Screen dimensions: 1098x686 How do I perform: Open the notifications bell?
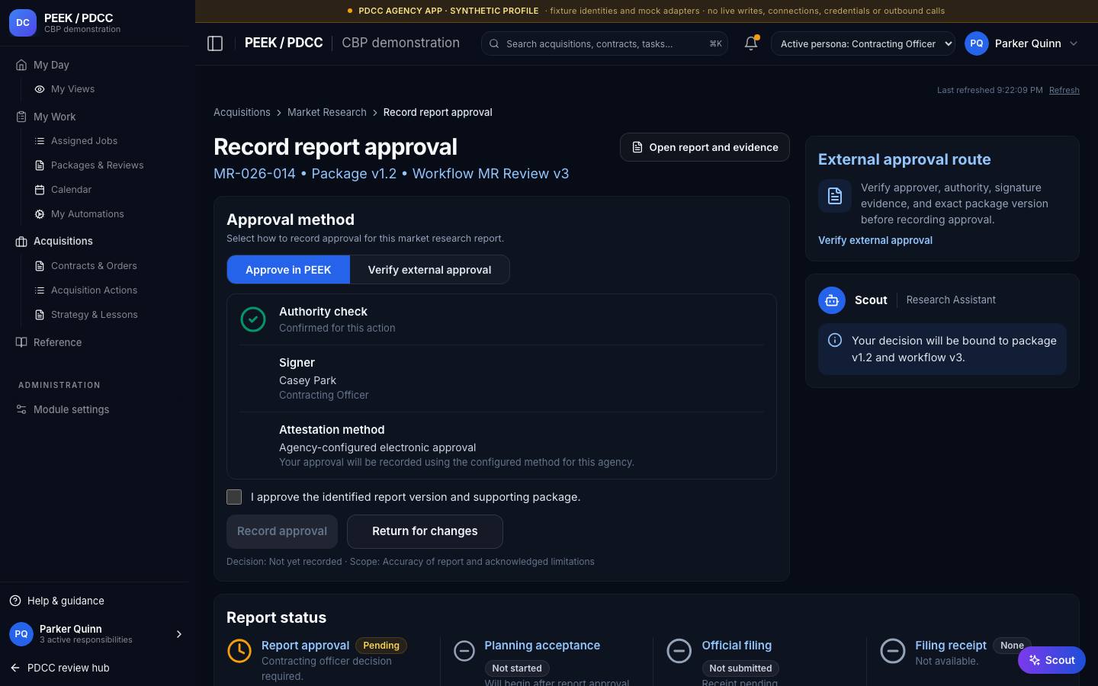[x=751, y=43]
